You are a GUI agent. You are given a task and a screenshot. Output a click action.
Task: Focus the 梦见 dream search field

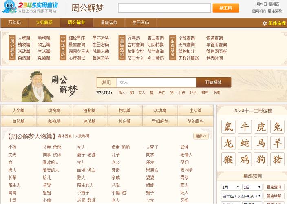(156, 82)
